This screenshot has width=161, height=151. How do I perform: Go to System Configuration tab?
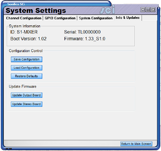96,18
